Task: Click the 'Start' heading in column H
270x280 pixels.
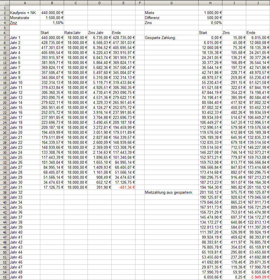Action: [x=210, y=33]
